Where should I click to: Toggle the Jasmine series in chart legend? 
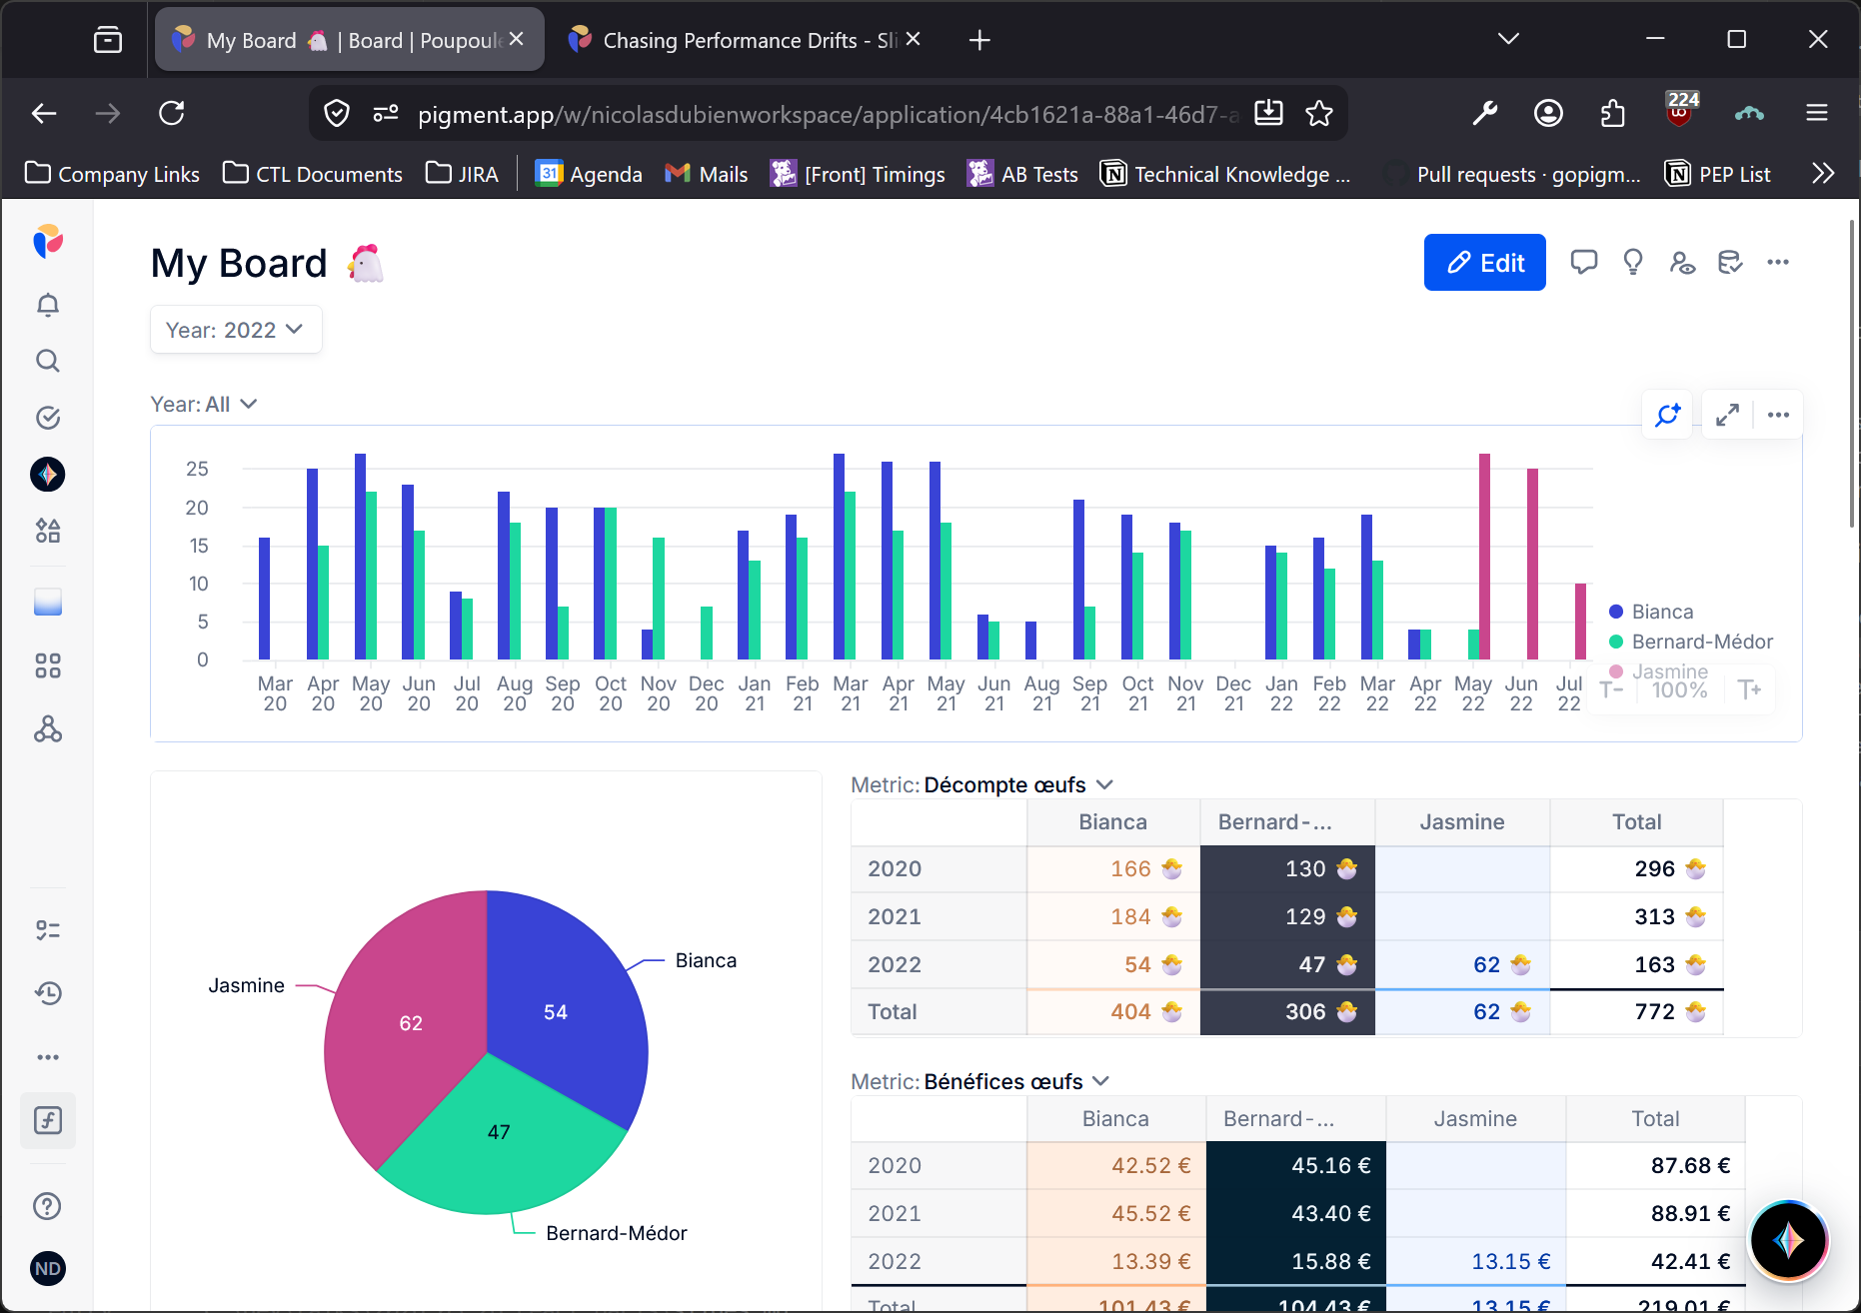pos(1669,671)
